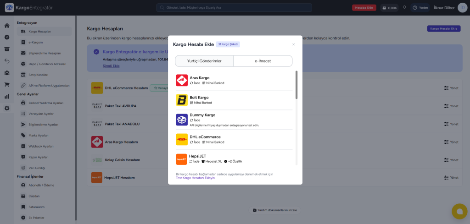Open the settings gear in left rail
The width and height of the screenshot is (470, 224).
(x=6, y=108)
